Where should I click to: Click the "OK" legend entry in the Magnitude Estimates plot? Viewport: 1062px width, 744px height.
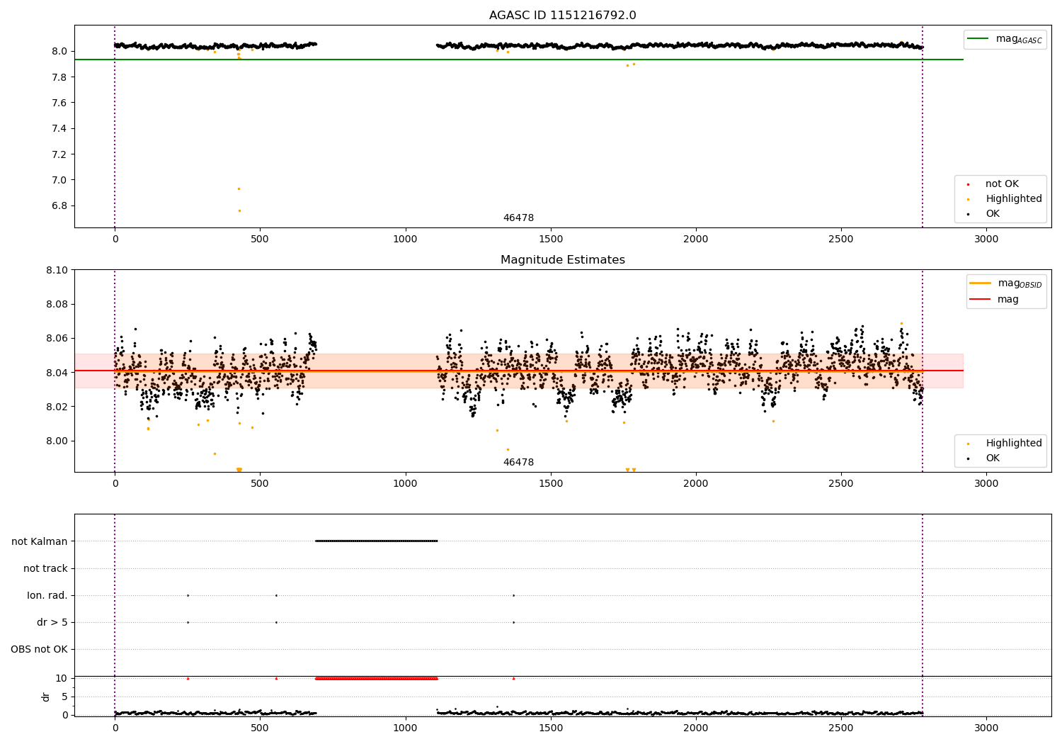pos(993,458)
